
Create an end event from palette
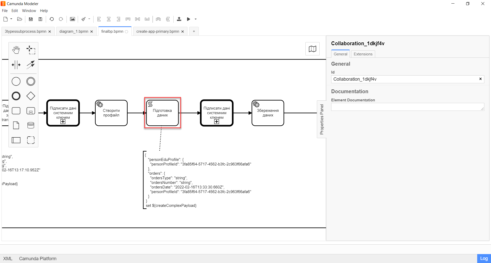(x=16, y=96)
